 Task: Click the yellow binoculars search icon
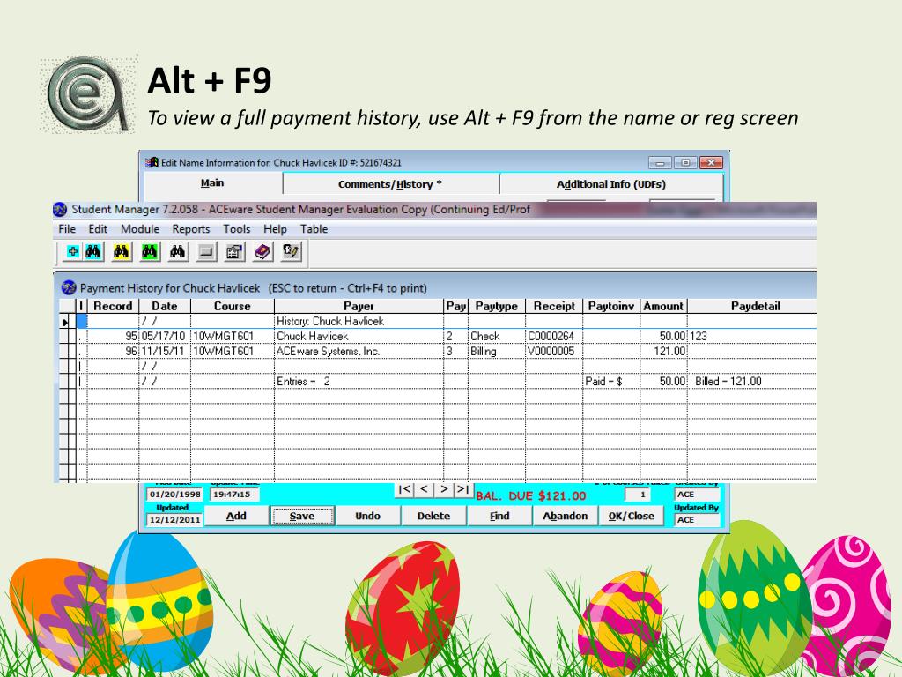tap(122, 252)
